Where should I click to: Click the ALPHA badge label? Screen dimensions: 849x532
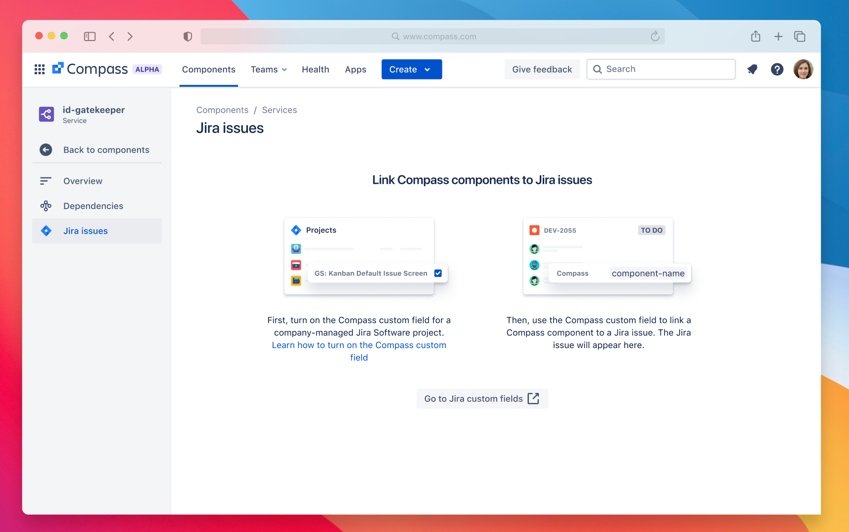147,70
